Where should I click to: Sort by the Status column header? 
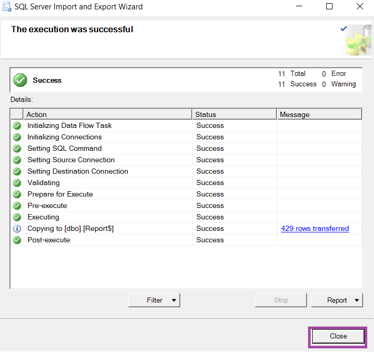[234, 114]
